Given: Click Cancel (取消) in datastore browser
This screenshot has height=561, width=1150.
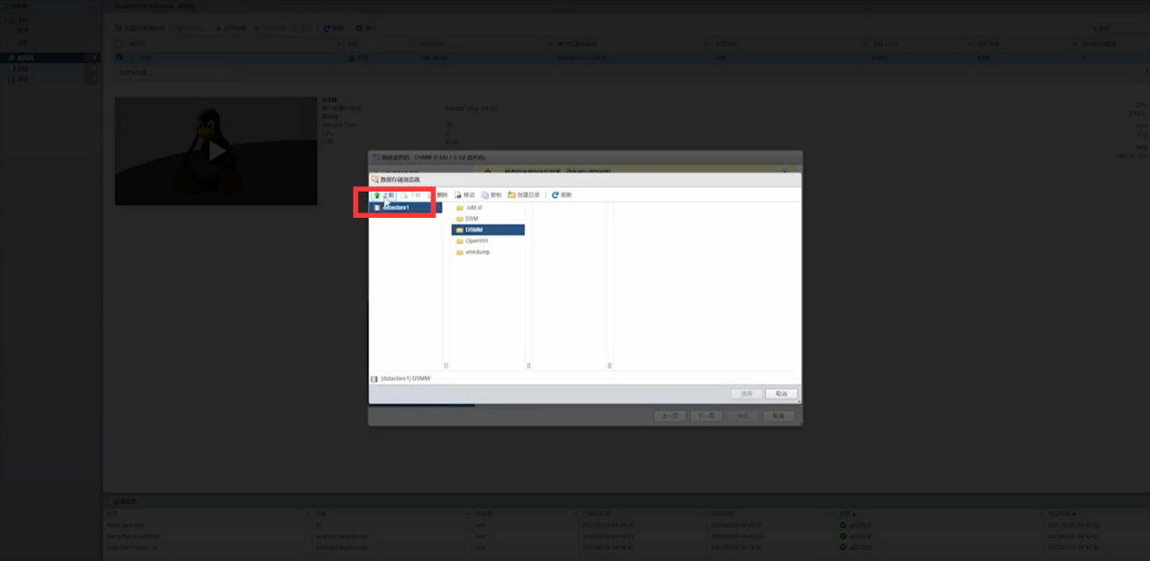Looking at the screenshot, I should click(x=781, y=394).
